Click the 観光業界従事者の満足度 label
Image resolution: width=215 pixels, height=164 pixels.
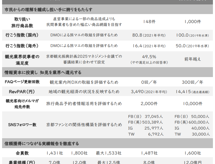(22, 60)
